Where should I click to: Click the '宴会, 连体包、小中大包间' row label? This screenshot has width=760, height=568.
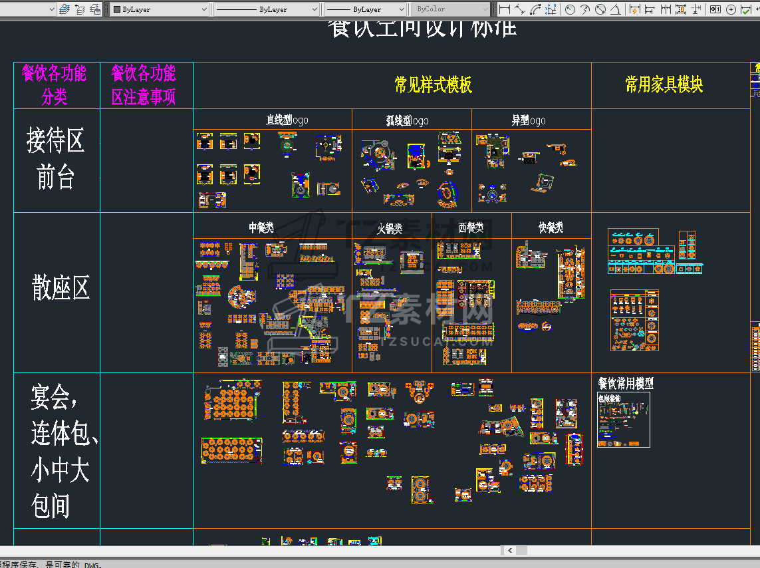click(63, 451)
